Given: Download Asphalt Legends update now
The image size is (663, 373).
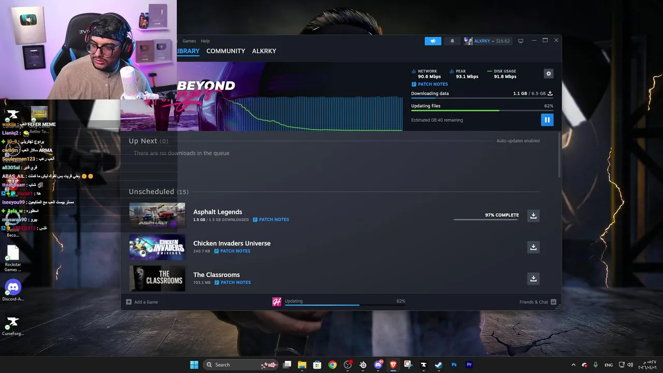Looking at the screenshot, I should click(x=533, y=216).
